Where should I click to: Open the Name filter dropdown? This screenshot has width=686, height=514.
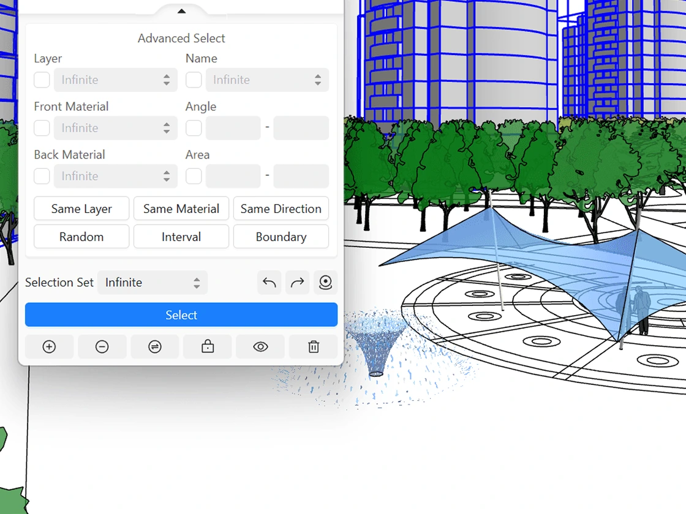pyautogui.click(x=267, y=80)
